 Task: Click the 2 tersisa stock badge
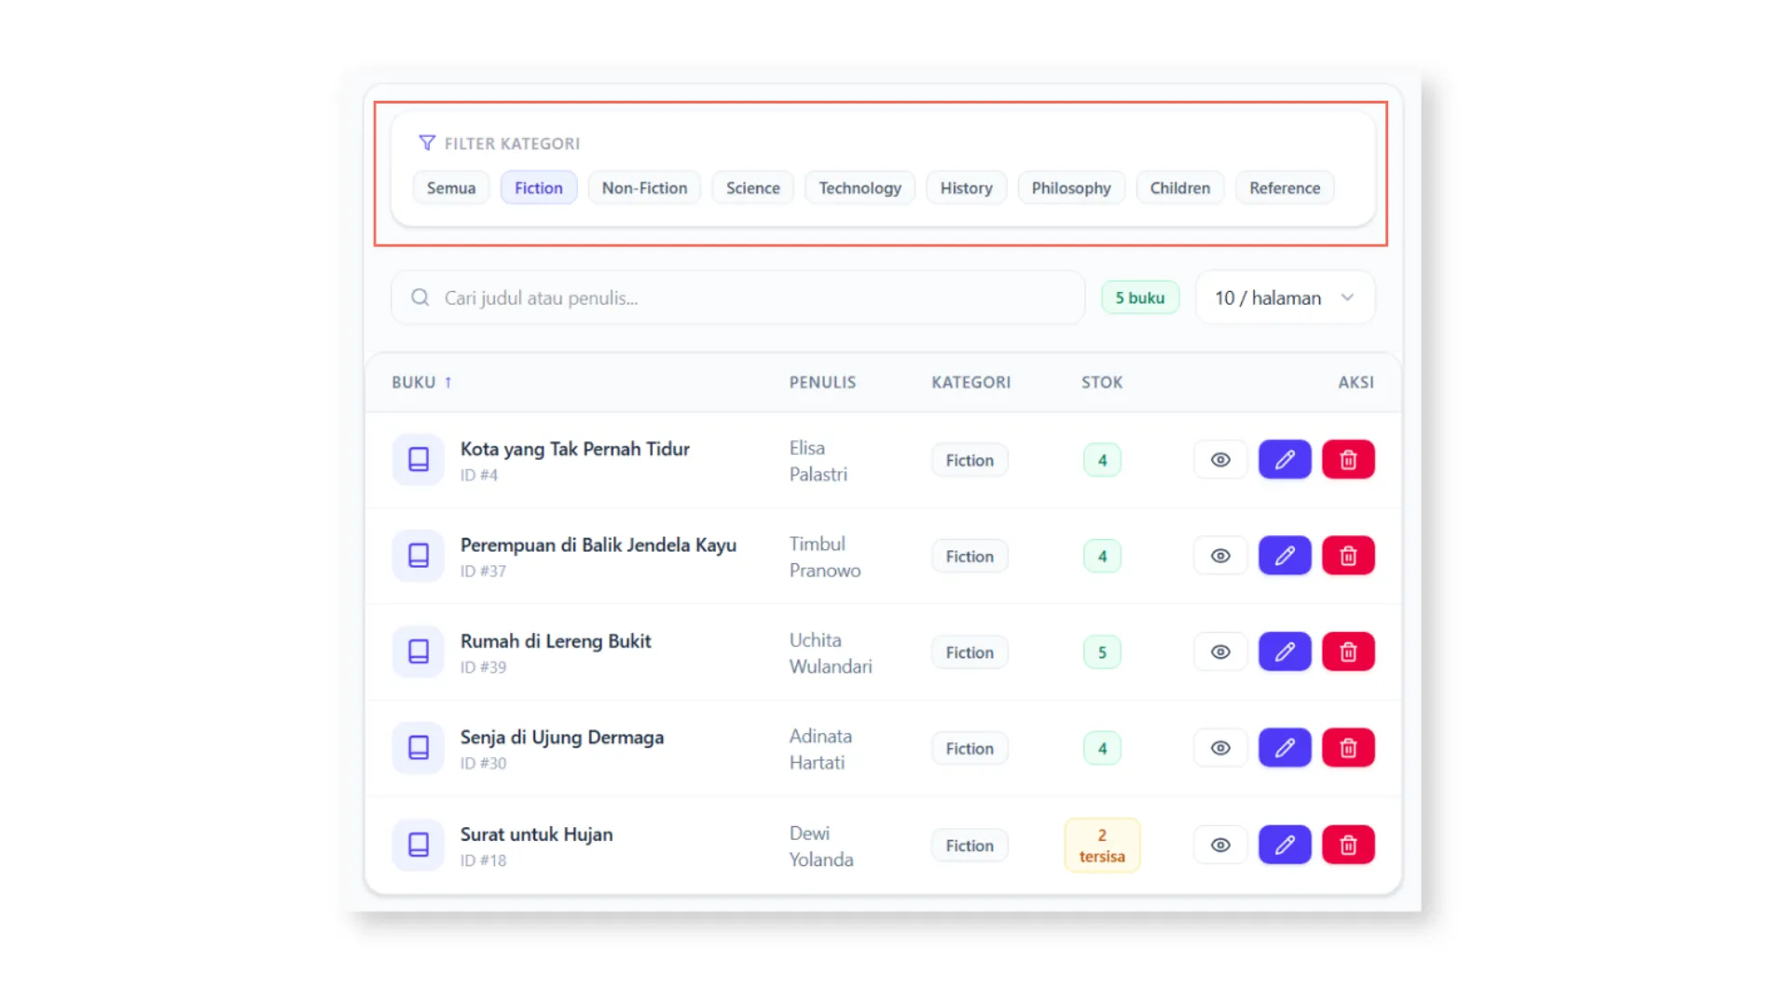point(1102,846)
